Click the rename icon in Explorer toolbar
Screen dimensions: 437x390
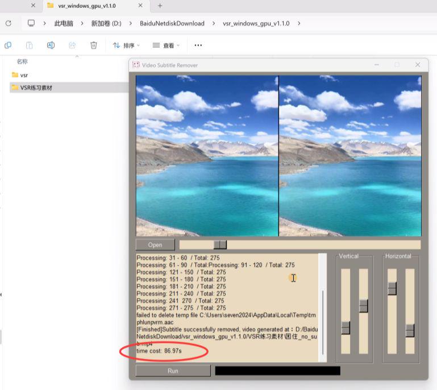coord(51,45)
